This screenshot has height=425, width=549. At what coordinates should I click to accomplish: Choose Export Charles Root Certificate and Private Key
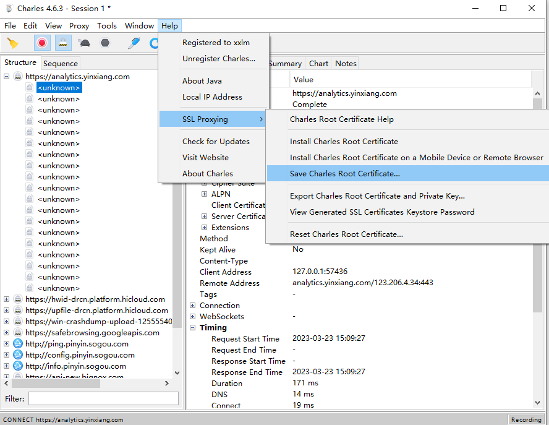click(x=408, y=196)
